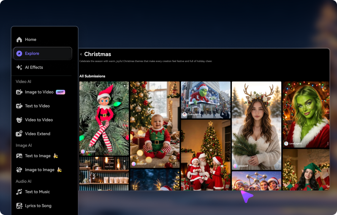Open the cafe shelf with lightbulbs thumbnail

[x=104, y=174]
